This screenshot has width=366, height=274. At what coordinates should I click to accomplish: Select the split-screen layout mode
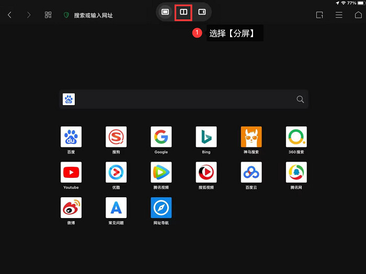coord(184,12)
